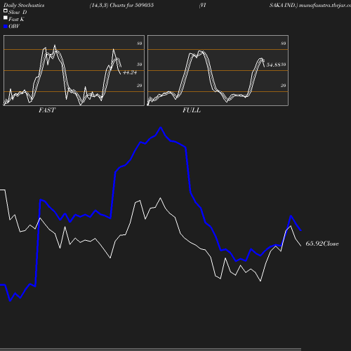351x351 pixels.
Task: Click the 'SAKA IND.) munafasutra' title text
Action: tap(310, 5)
